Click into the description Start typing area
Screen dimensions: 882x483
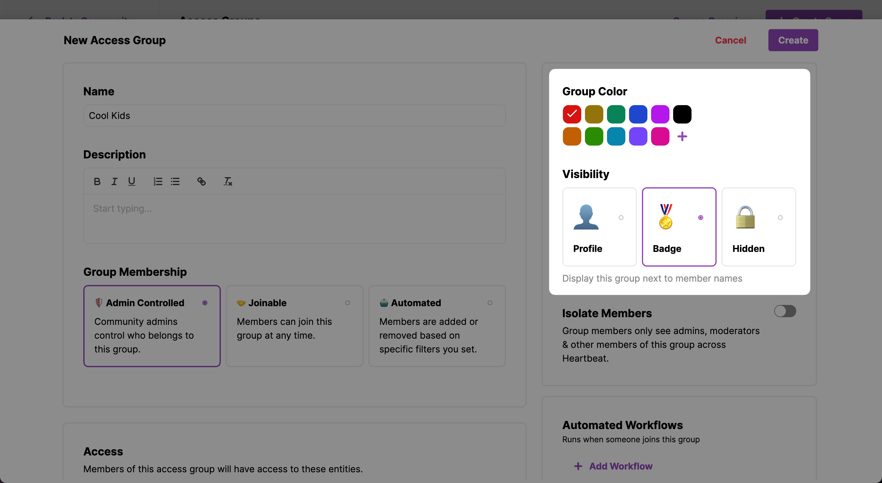[x=294, y=219]
